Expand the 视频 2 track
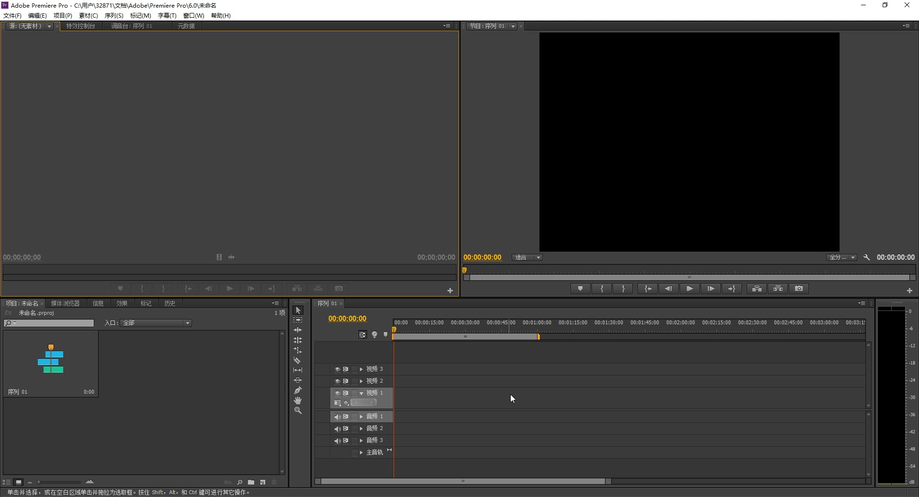 (361, 381)
